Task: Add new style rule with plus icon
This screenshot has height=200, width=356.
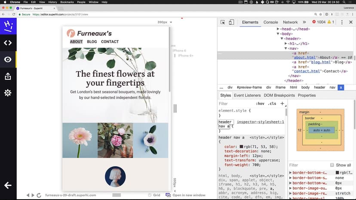Action: [x=282, y=103]
